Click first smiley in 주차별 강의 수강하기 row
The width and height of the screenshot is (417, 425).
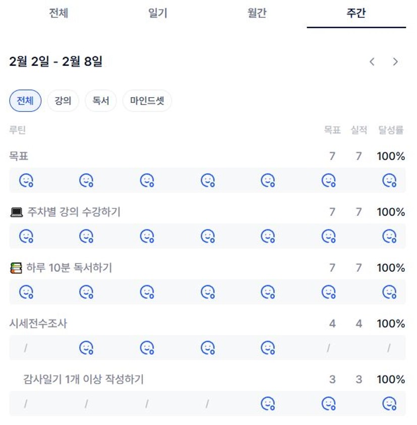pyautogui.click(x=26, y=236)
